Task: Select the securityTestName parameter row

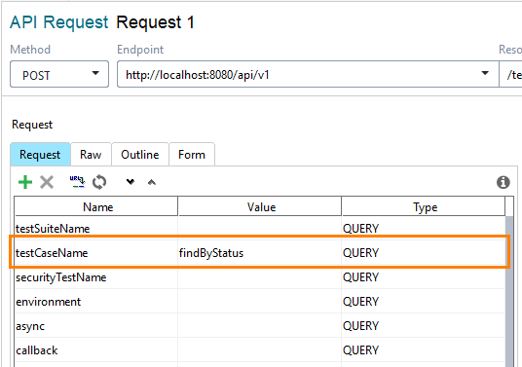Action: tap(260, 277)
